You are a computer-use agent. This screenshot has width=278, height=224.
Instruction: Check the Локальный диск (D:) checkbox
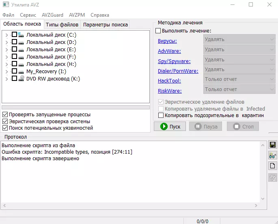14,42
